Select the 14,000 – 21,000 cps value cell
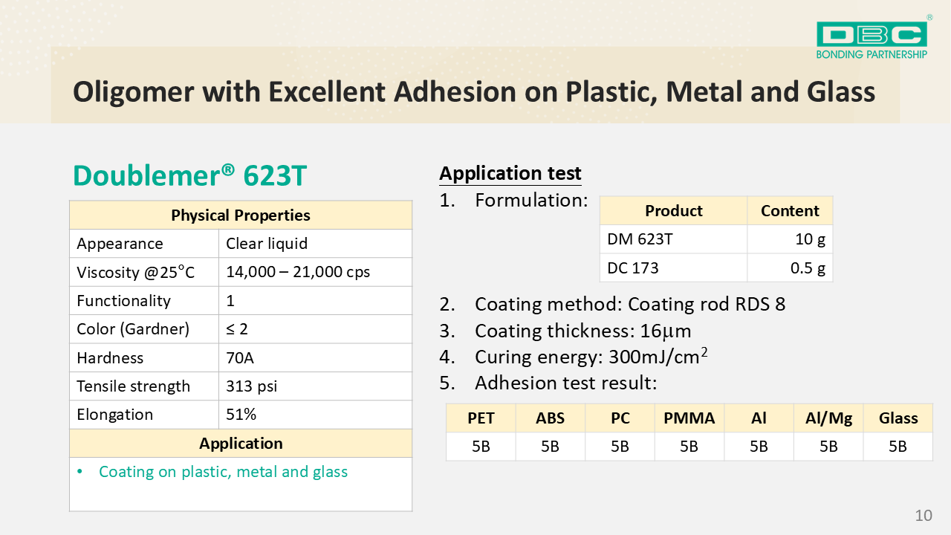The width and height of the screenshot is (951, 535). pos(298,273)
